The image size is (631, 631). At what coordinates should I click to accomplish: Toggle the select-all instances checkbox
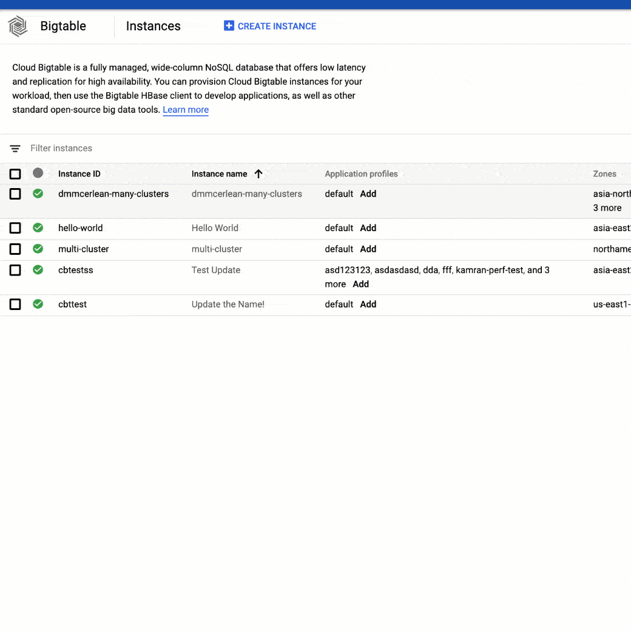tap(15, 174)
